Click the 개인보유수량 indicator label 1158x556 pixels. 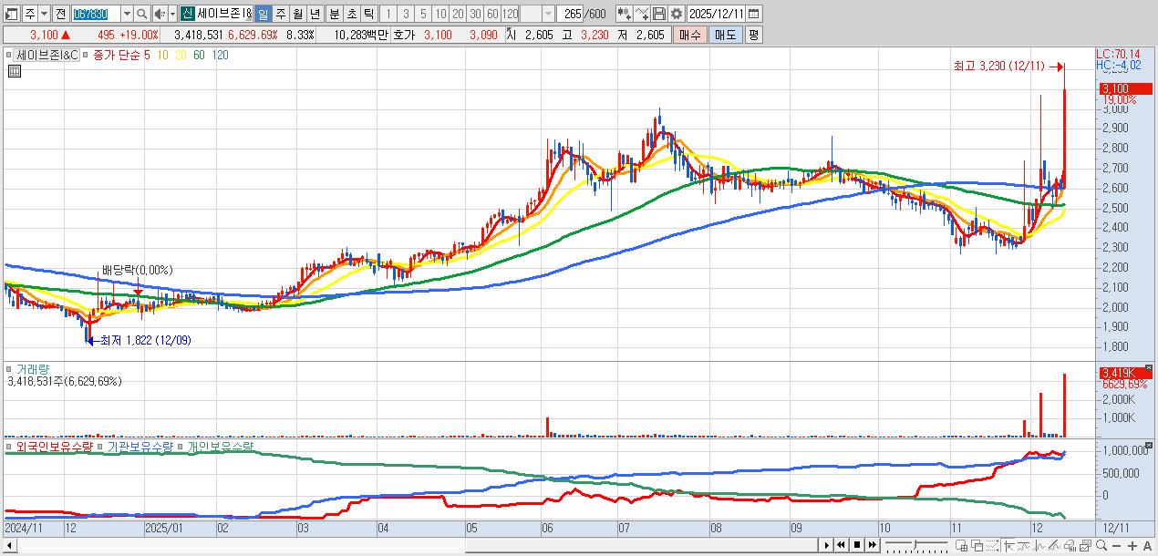coord(219,447)
